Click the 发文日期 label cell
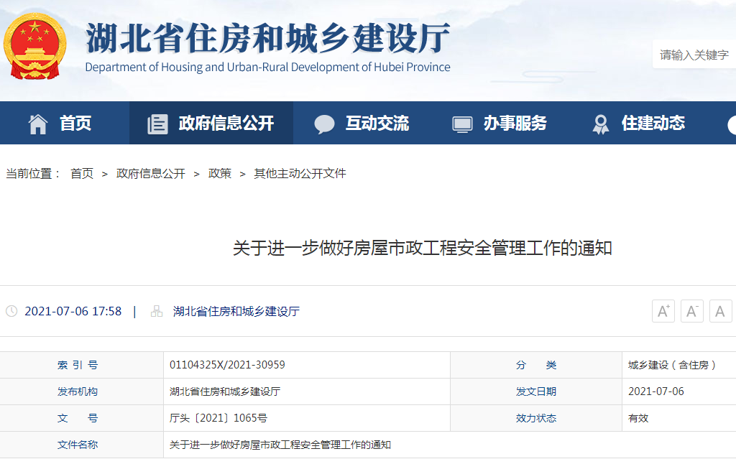 [536, 391]
